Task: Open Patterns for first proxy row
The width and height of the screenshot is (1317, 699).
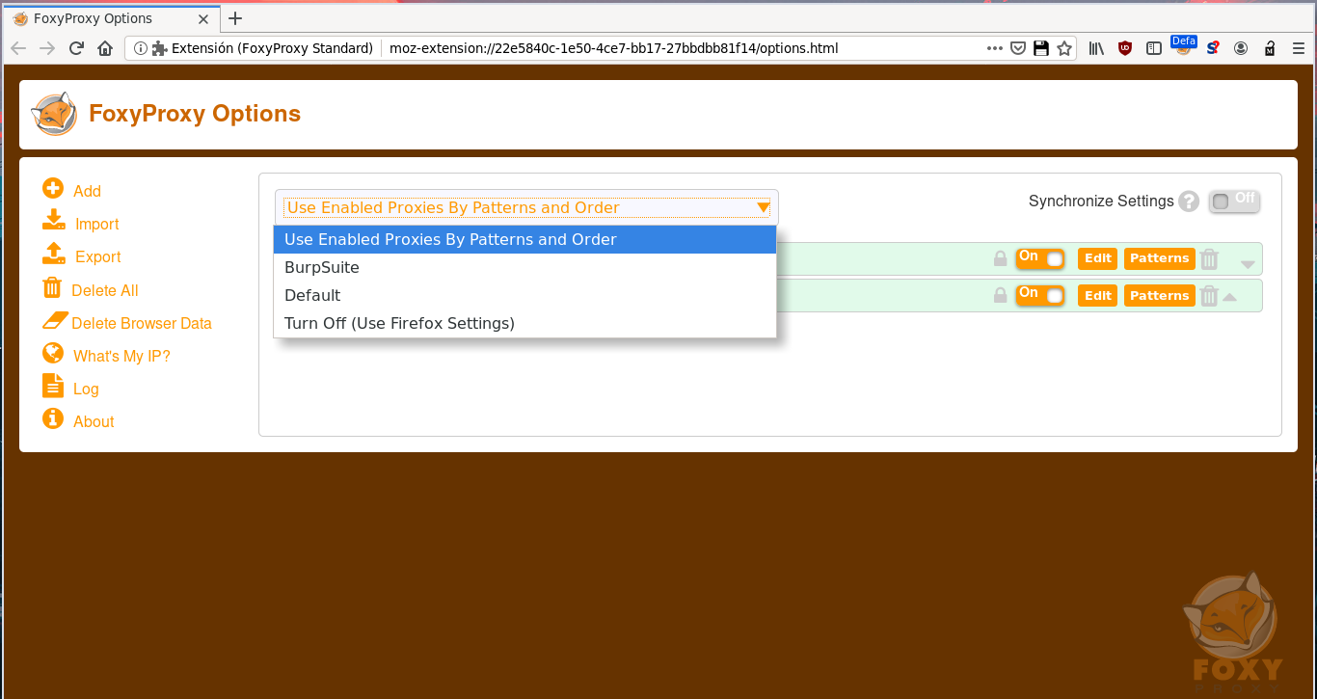Action: point(1160,258)
